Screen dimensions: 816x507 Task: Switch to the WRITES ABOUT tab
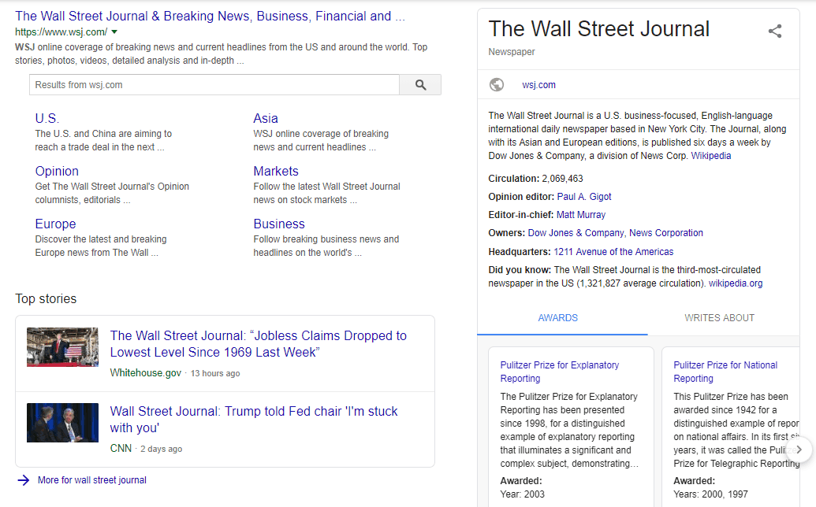click(x=719, y=317)
